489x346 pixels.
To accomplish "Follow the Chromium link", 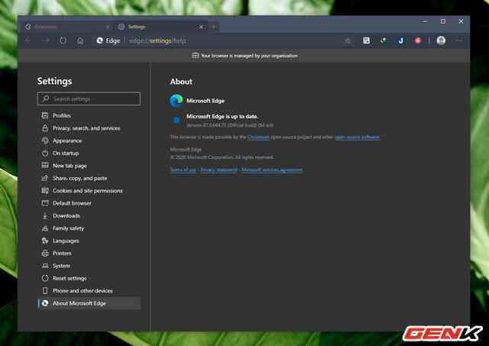I will tap(258, 137).
